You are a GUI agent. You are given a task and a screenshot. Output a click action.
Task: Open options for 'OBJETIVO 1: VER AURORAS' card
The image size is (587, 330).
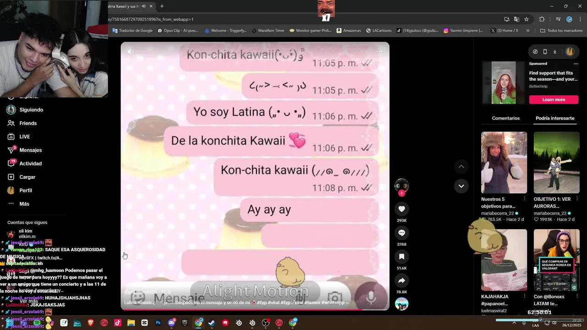pos(577,199)
